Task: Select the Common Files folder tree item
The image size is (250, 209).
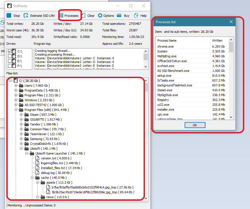Action: point(48,129)
